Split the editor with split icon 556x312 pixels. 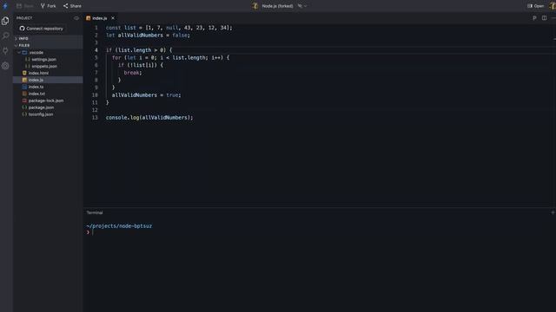(544, 18)
